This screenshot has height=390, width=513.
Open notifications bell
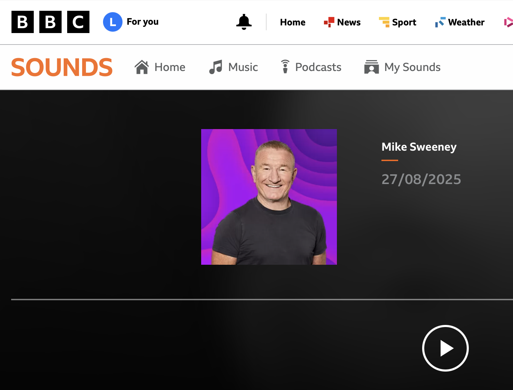tap(244, 22)
